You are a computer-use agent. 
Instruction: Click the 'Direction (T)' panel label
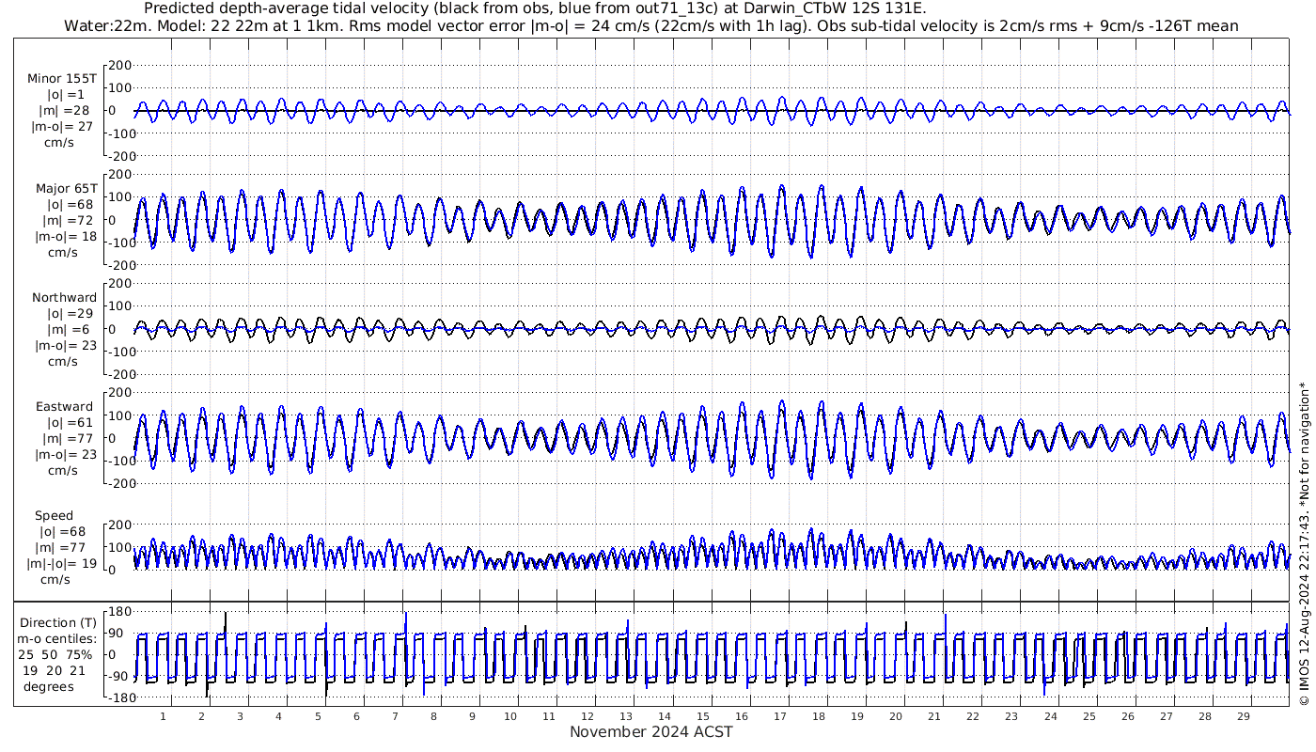[x=58, y=622]
